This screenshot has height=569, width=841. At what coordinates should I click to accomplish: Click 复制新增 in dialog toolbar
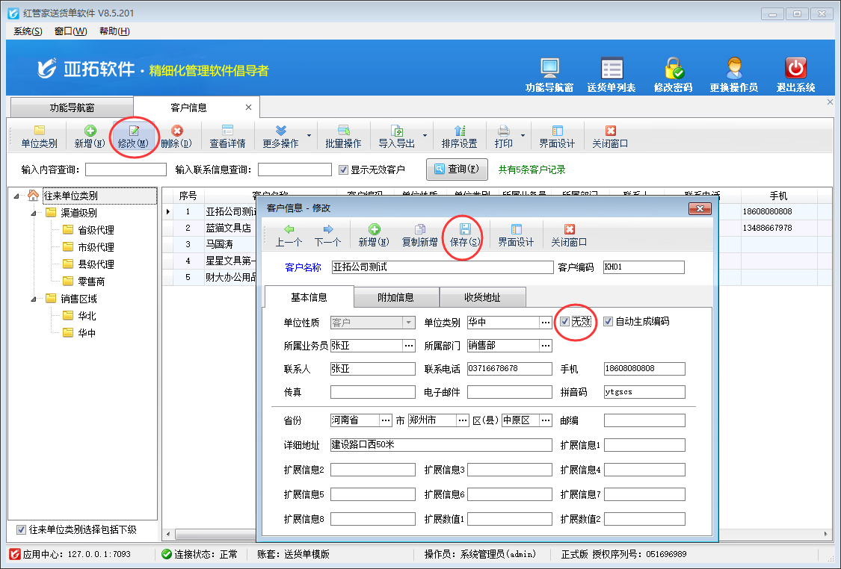click(419, 234)
